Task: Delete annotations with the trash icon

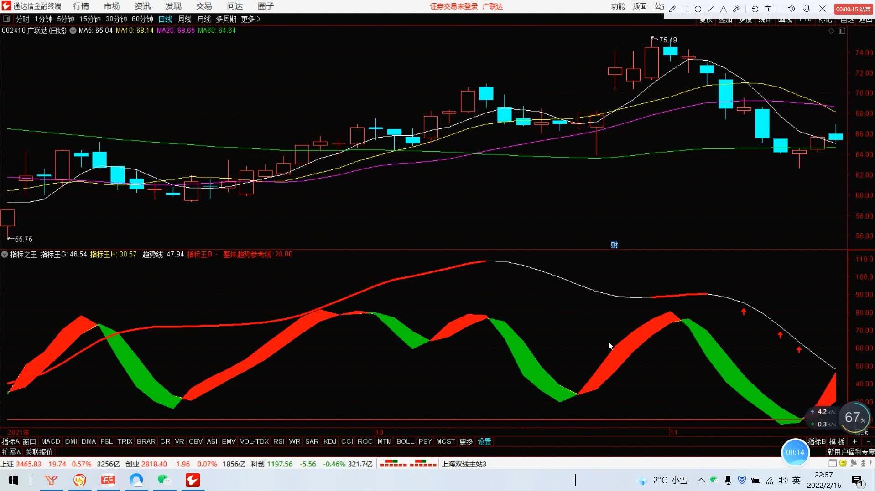Action: 768,9
